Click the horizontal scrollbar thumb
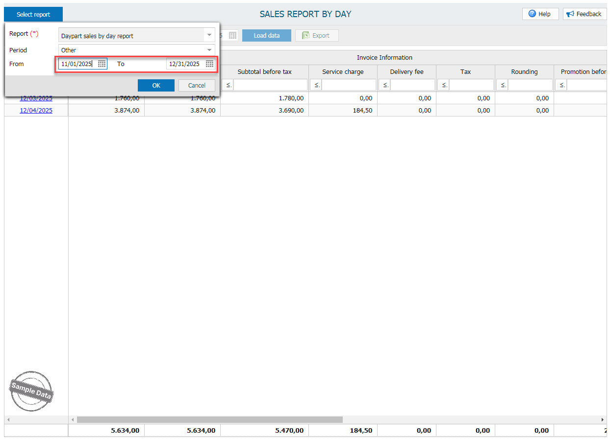Screen dimensions: 610x440 click(209, 420)
